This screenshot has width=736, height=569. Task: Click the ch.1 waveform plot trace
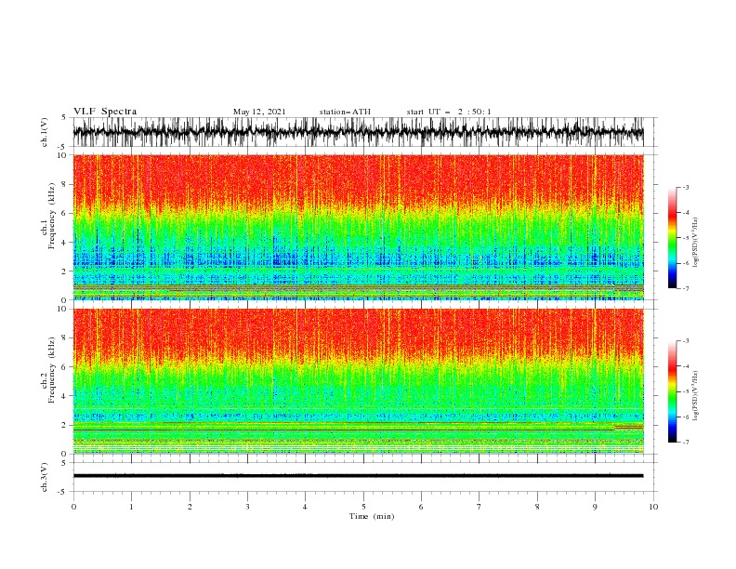pos(358,132)
